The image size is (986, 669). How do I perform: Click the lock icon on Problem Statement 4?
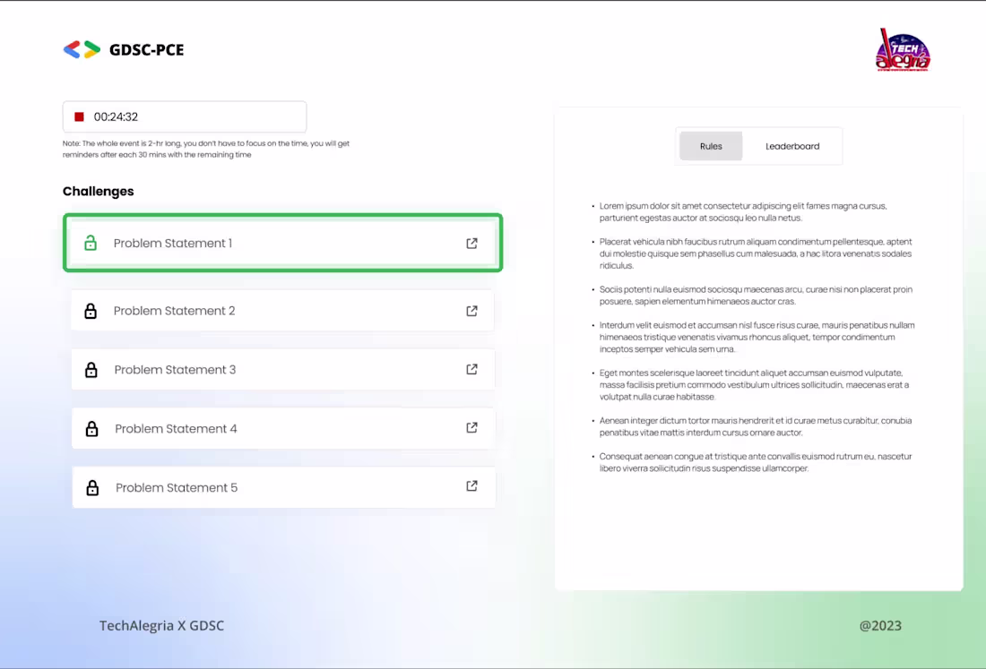[x=91, y=429]
